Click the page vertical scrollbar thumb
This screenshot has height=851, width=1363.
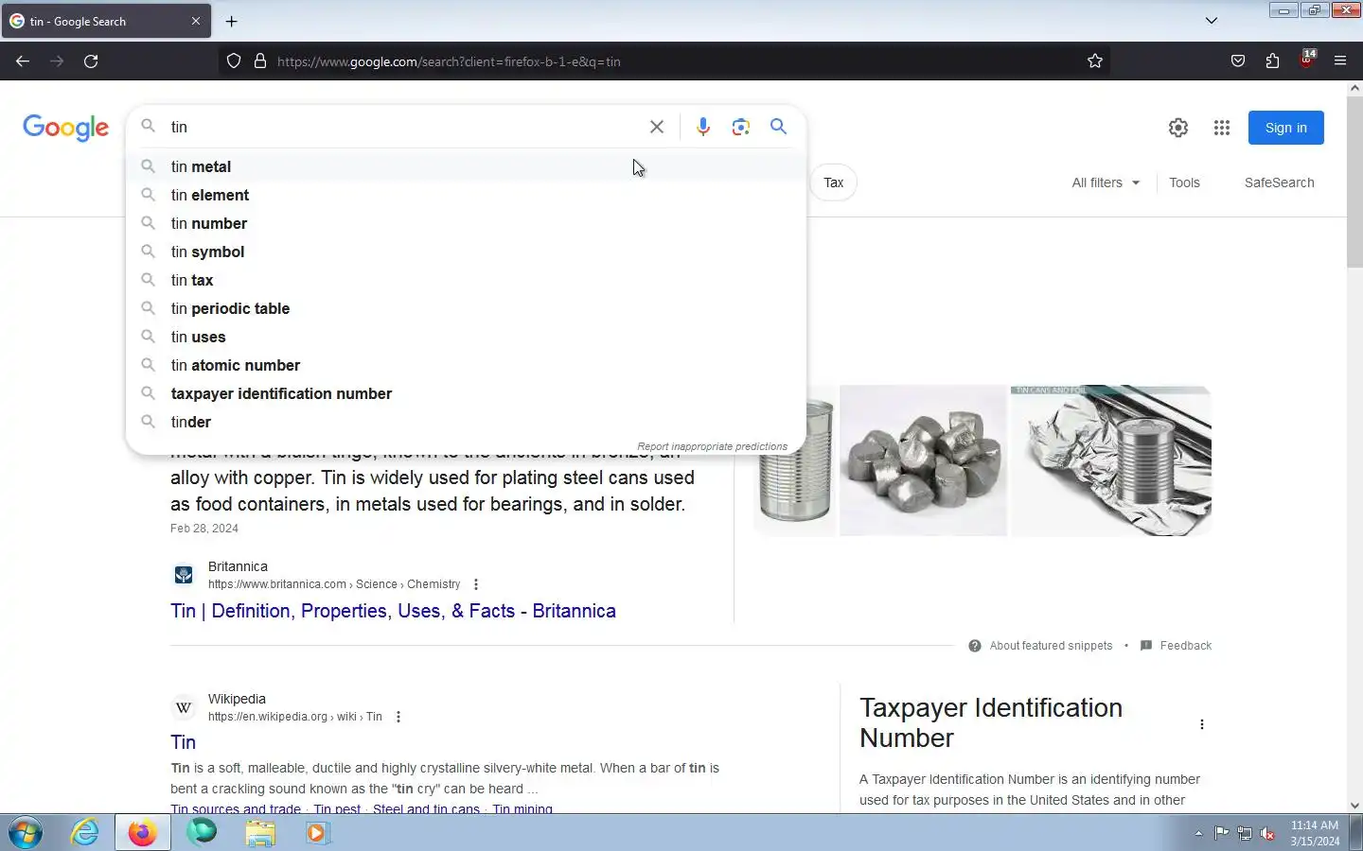[x=1354, y=180]
